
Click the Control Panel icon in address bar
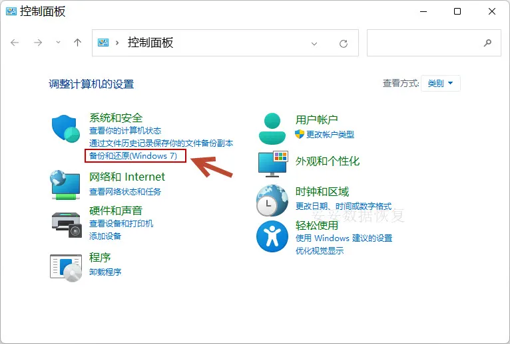click(103, 43)
